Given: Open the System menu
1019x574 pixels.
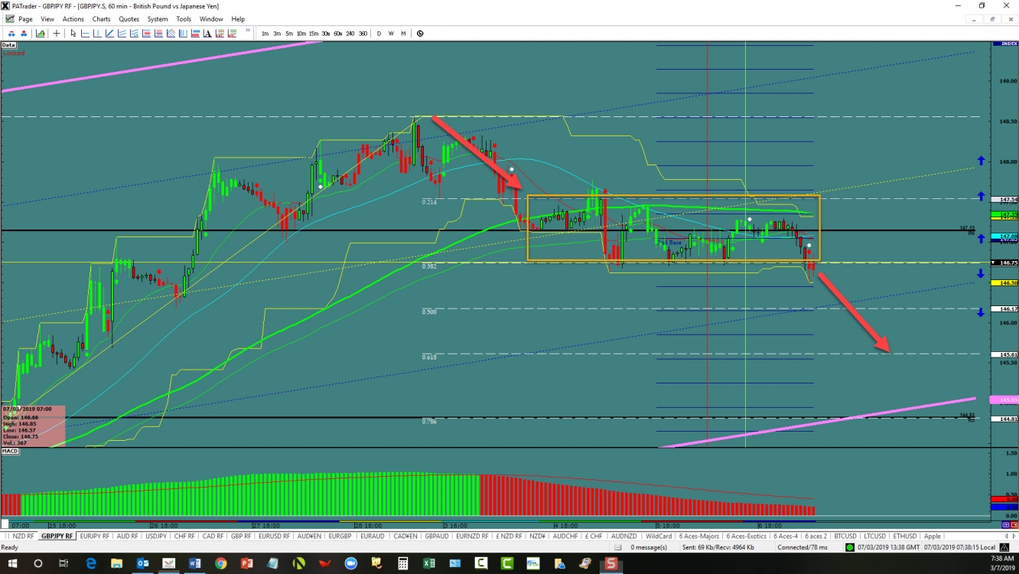Looking at the screenshot, I should point(158,19).
